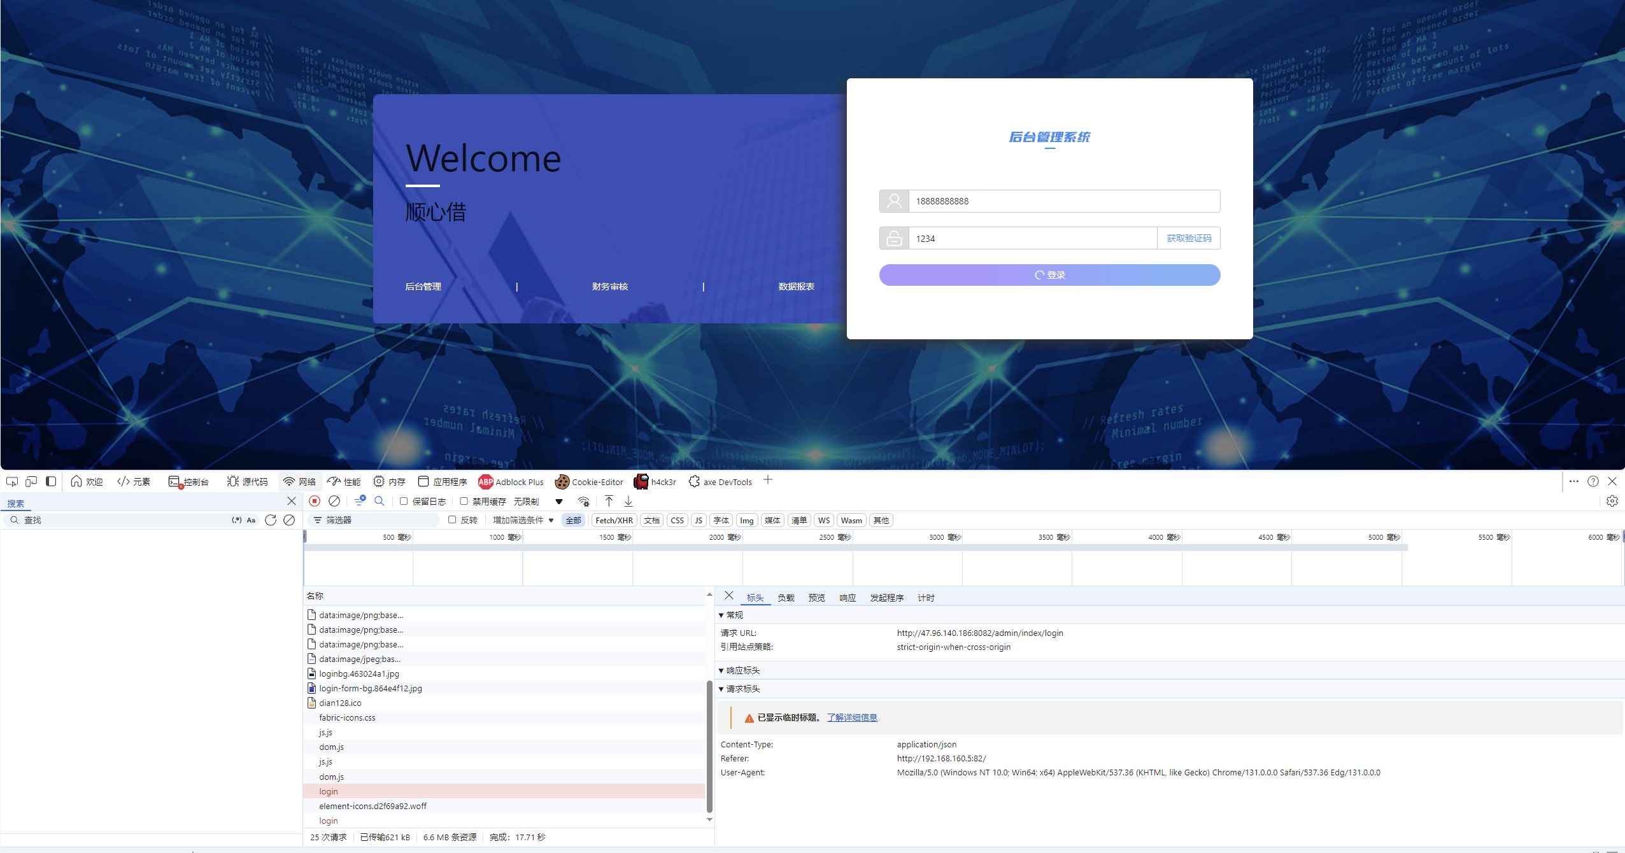The width and height of the screenshot is (1625, 853).
Task: Open the h4ck3r extension panel
Action: (655, 482)
